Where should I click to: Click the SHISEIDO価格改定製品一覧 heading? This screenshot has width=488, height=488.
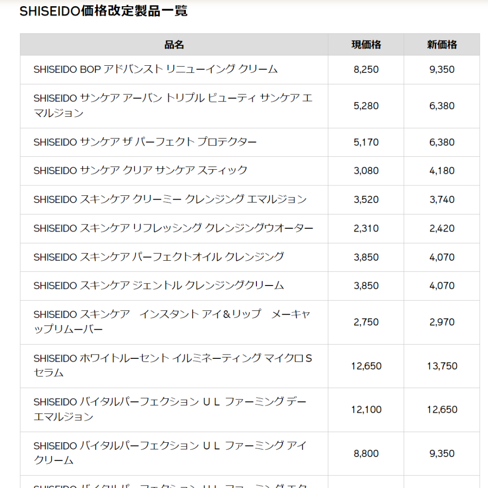pyautogui.click(x=103, y=11)
